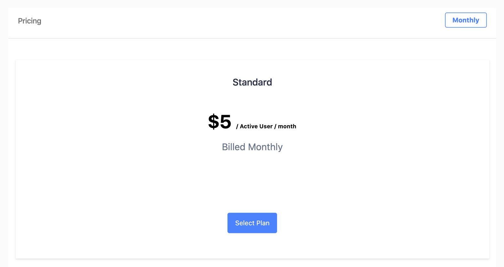Switch billing cycle using the Monthly button
504x267 pixels.
click(x=466, y=20)
